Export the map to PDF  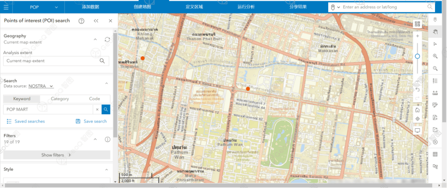tap(435, 118)
